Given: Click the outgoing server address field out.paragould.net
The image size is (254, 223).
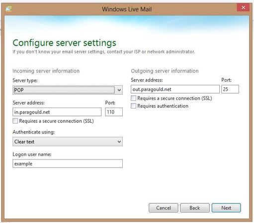Looking at the screenshot, I should (x=175, y=89).
